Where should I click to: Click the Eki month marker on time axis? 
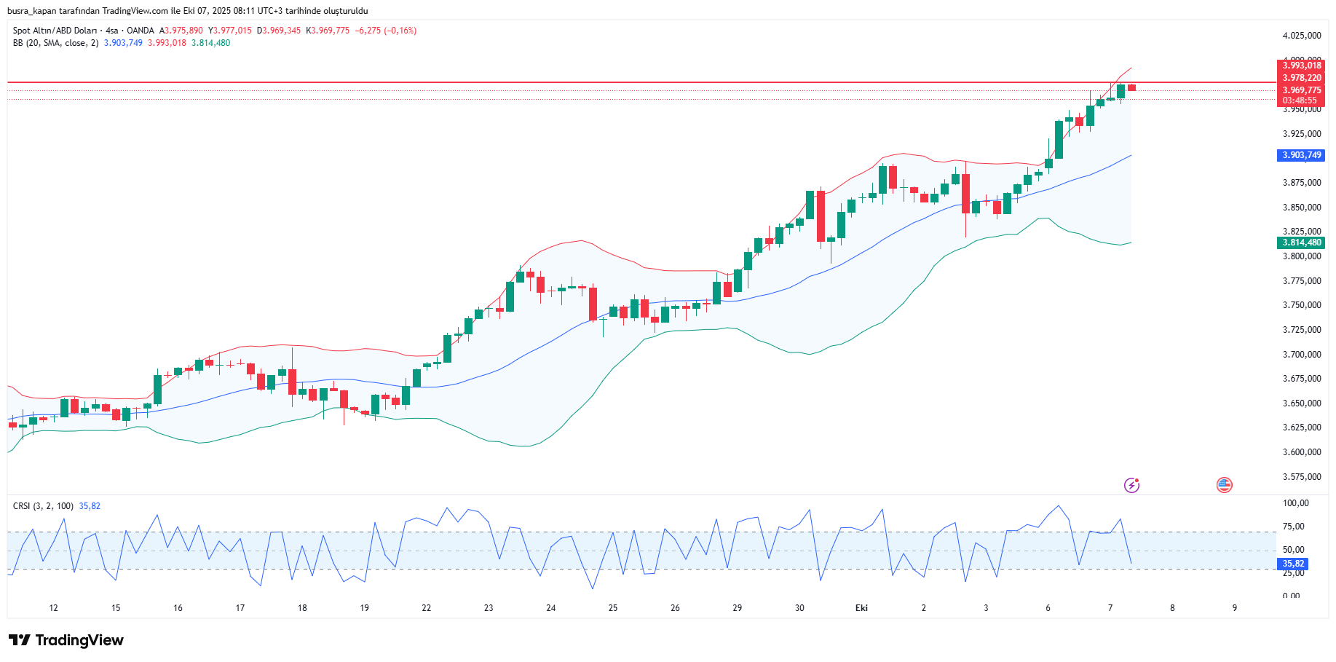pyautogui.click(x=861, y=608)
